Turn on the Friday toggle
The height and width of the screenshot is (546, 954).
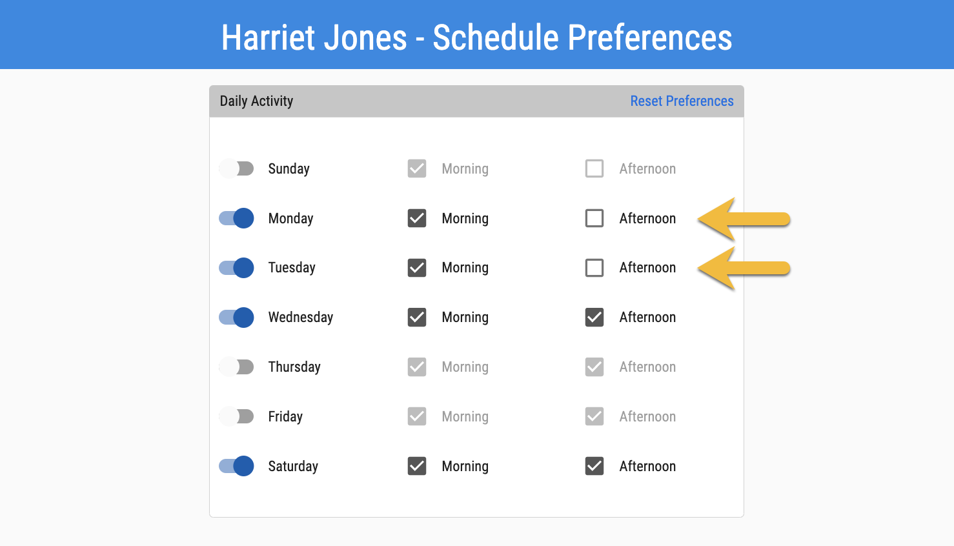click(236, 416)
